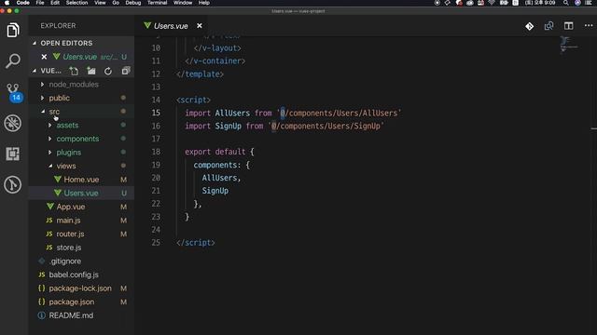Open the Go menu

click(x=116, y=3)
